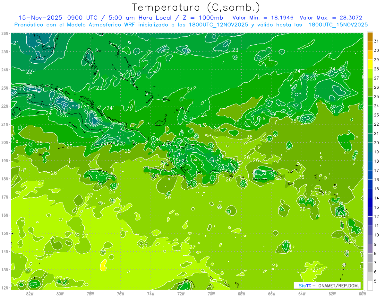Click the longitude axis label "74W"
385x298 pixels.
coord(151,293)
